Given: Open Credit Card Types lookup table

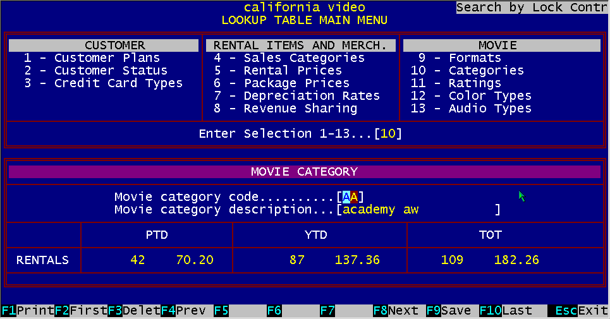Looking at the screenshot, I should coord(103,83).
